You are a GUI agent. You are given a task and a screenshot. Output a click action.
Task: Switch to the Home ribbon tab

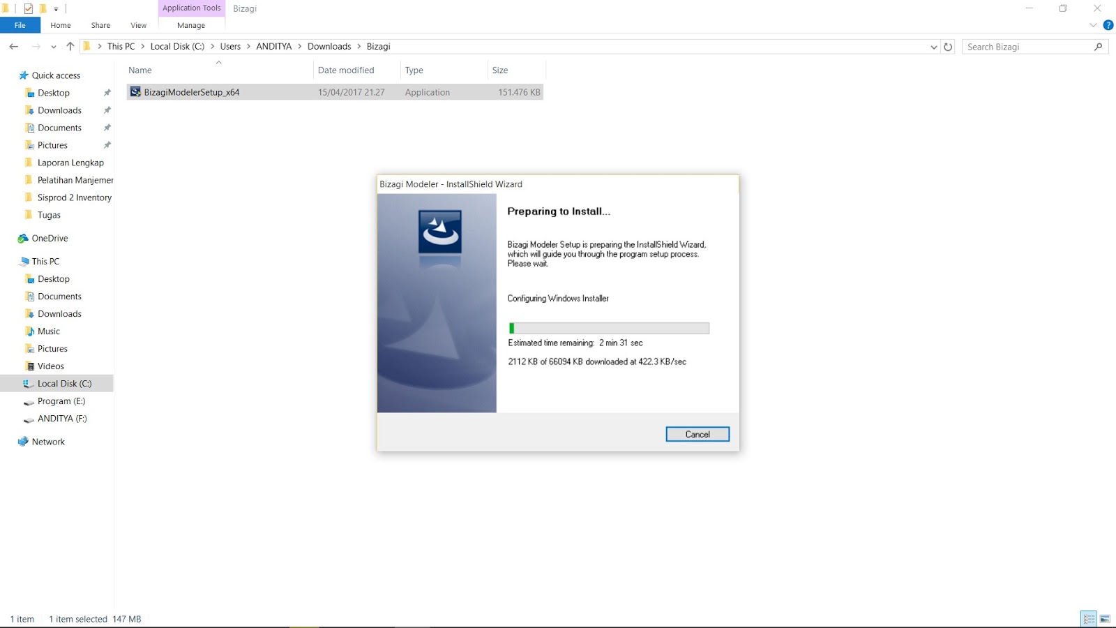click(61, 25)
